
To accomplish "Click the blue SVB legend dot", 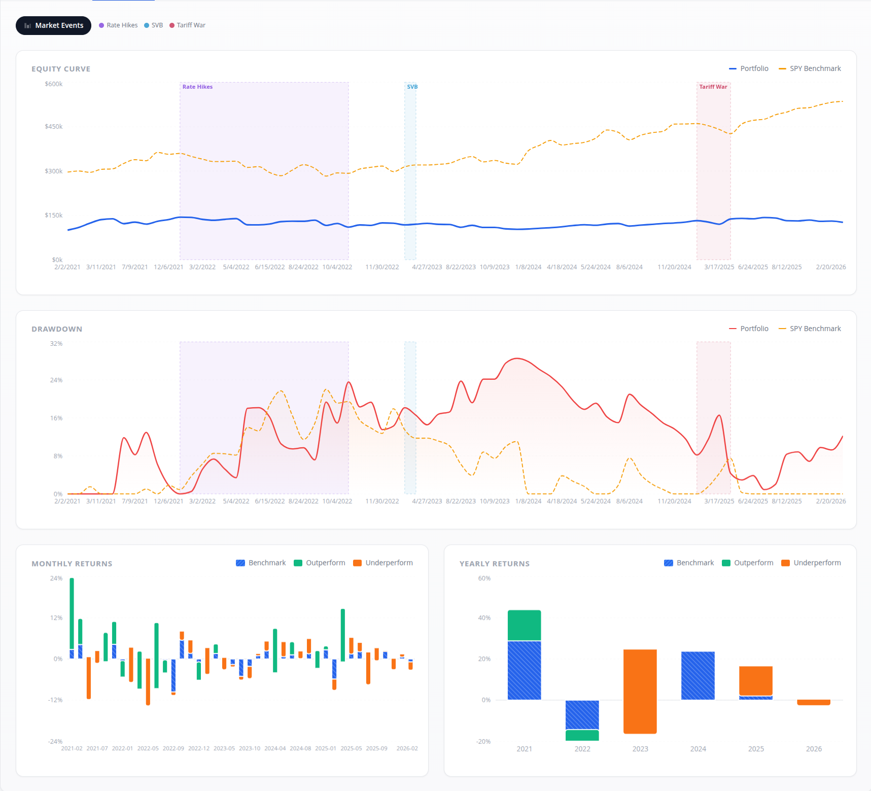I will (x=147, y=25).
